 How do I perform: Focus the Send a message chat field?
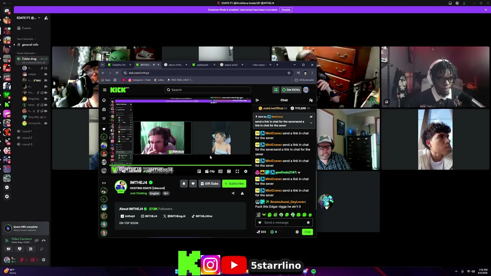(283, 222)
